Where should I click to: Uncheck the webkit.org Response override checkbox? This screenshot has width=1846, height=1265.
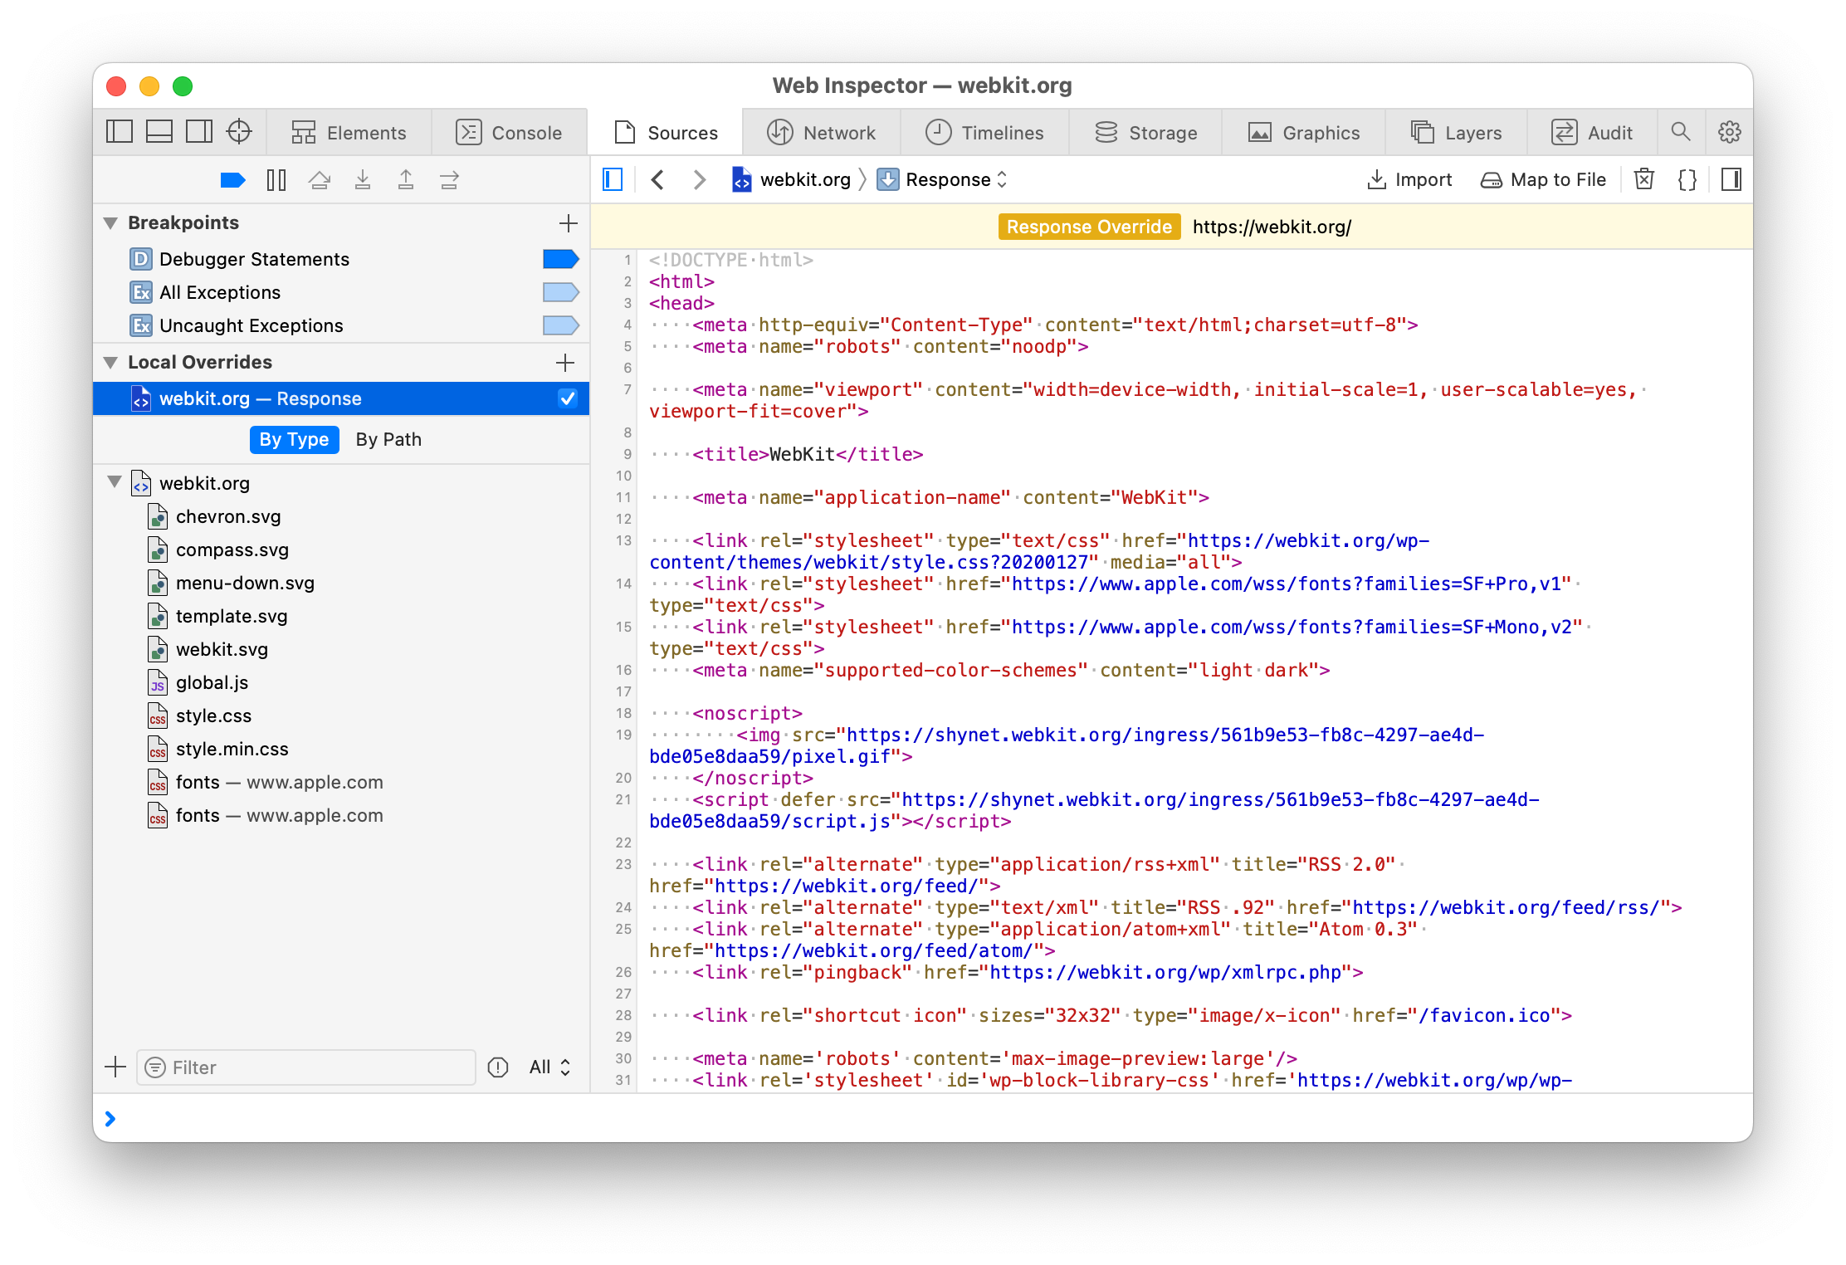568,398
